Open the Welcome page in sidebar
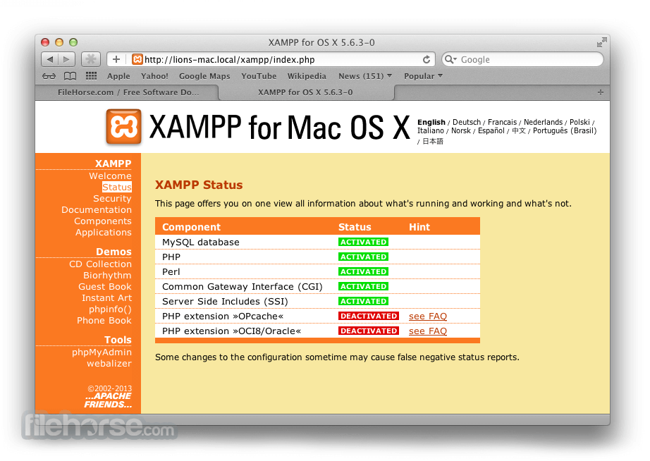The width and height of the screenshot is (650, 461). pos(110,176)
